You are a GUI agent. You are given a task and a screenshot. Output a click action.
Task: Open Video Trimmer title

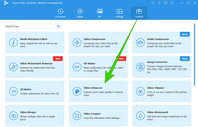(155, 88)
